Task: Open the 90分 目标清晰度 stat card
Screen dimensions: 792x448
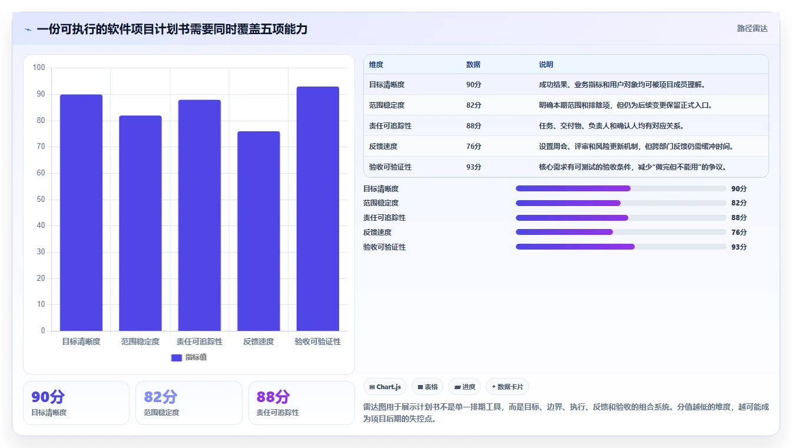Action: pyautogui.click(x=76, y=403)
